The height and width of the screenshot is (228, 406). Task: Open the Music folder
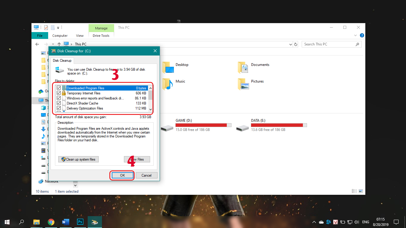(x=174, y=84)
